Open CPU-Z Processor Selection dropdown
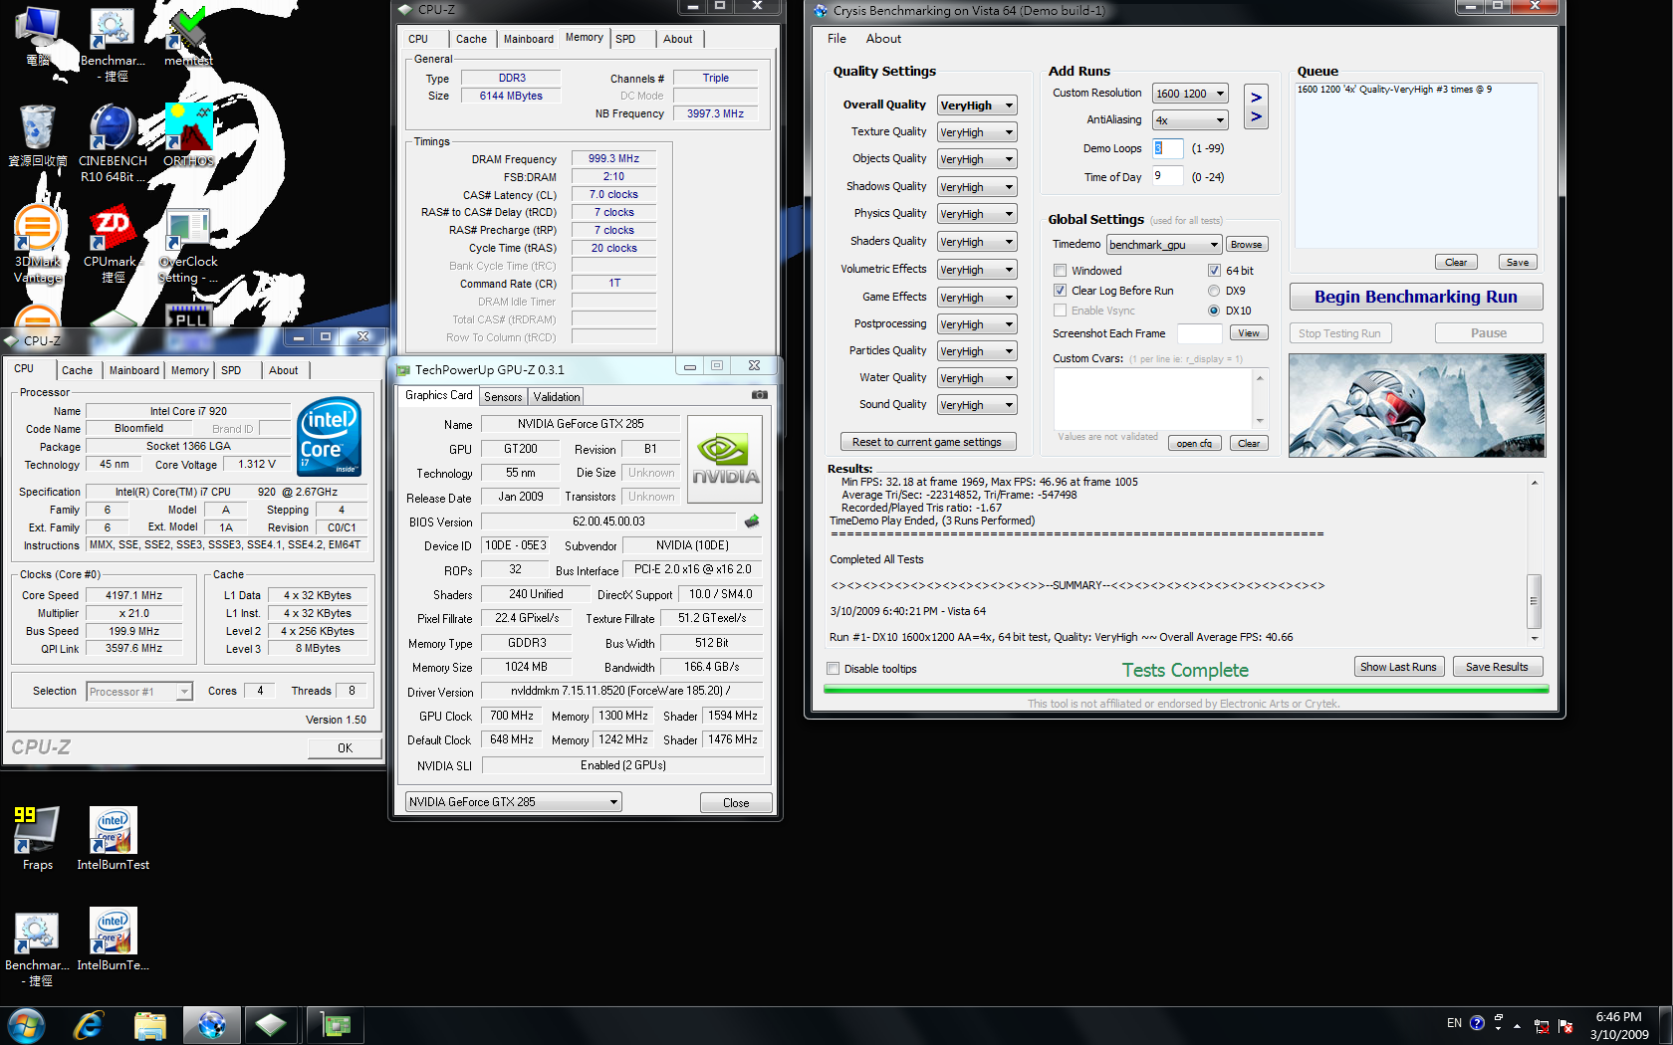 point(139,692)
